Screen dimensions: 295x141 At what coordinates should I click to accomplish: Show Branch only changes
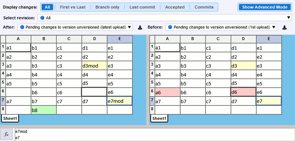(x=107, y=7)
